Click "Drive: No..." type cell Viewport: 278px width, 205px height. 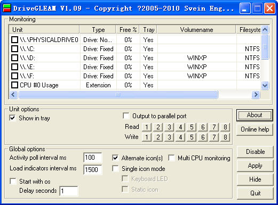98,40
